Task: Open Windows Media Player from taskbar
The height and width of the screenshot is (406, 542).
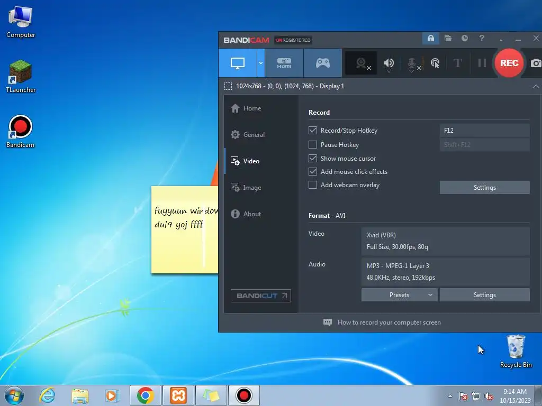Action: (112, 395)
